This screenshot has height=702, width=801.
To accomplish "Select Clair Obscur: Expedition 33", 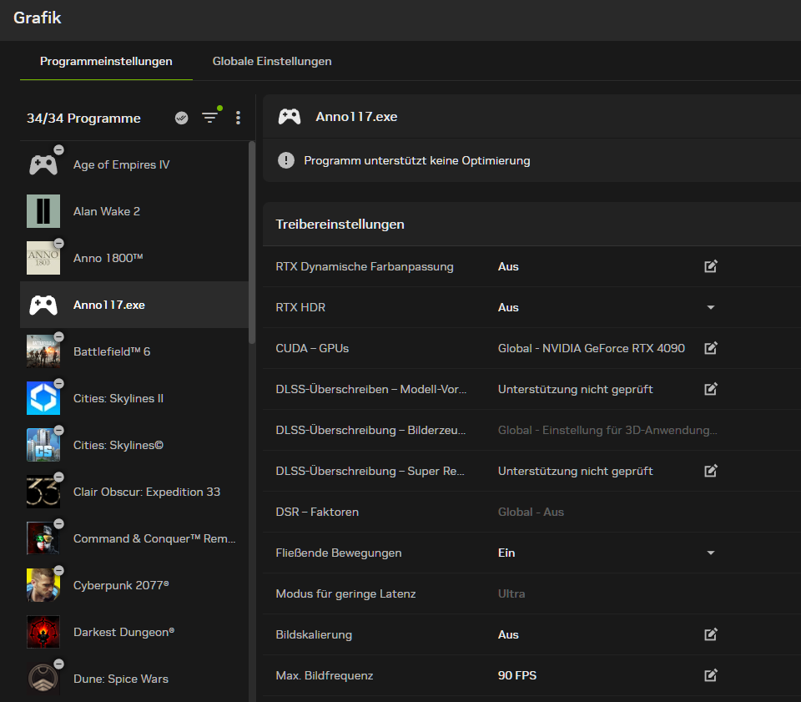I will click(x=133, y=492).
